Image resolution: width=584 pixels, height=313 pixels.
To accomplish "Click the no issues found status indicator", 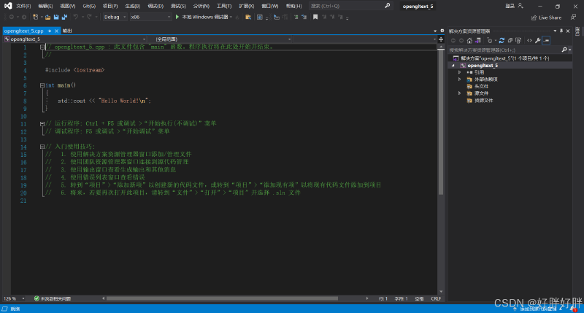I will coord(53,298).
